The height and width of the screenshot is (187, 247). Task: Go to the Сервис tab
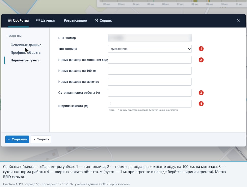(x=103, y=20)
